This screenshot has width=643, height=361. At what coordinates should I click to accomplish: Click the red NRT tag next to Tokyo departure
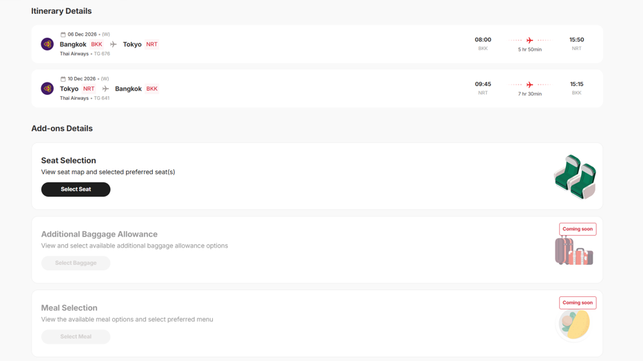89,89
